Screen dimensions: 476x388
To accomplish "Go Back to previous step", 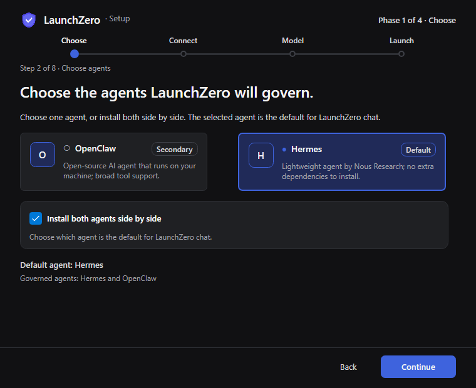I will pyautogui.click(x=348, y=367).
